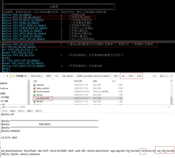Show hidden path levels via double chevron
Screen dimensions: 175x158
tap(14, 76)
